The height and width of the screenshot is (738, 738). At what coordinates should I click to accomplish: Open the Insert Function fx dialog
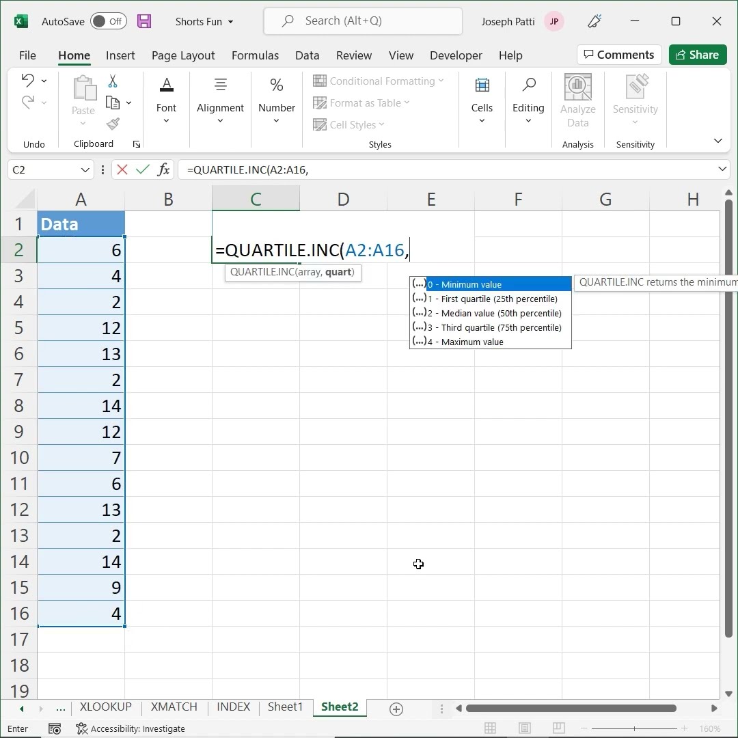(x=163, y=169)
